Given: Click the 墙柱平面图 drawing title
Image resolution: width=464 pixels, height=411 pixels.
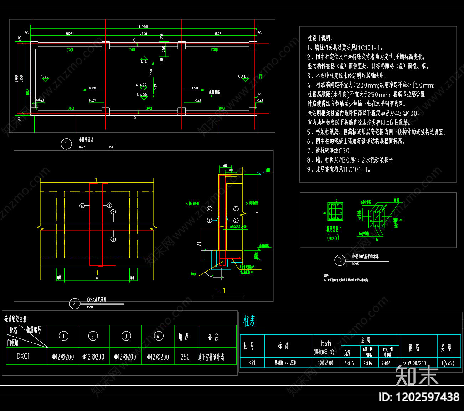Looking at the screenshot, I should coord(86,140).
